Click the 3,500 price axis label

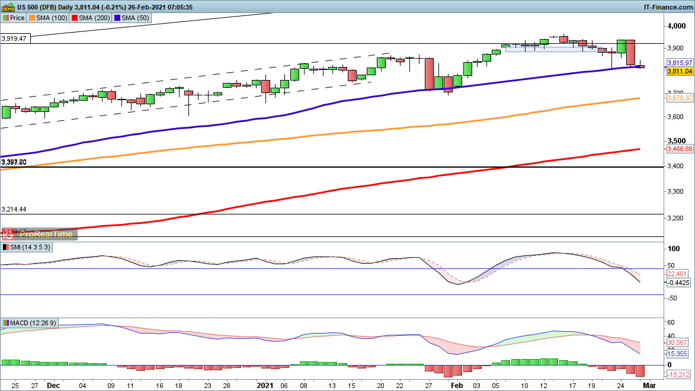(x=677, y=141)
